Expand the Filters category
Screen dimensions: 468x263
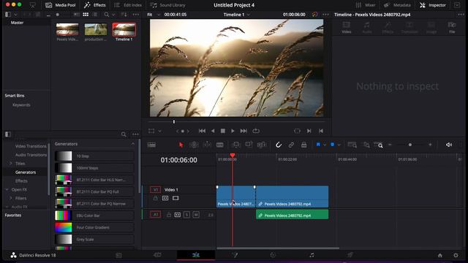(11, 198)
